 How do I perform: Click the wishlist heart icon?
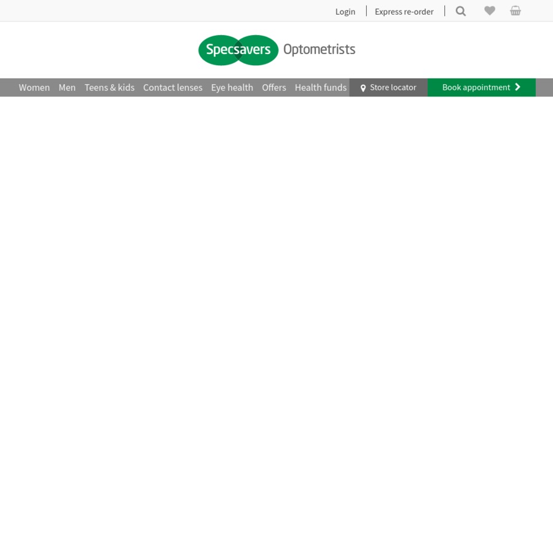(490, 10)
